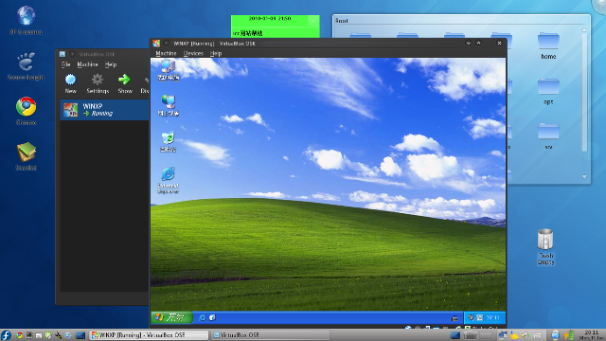
Task: Open the File menu in VirtualBox manager
Action: click(x=66, y=64)
